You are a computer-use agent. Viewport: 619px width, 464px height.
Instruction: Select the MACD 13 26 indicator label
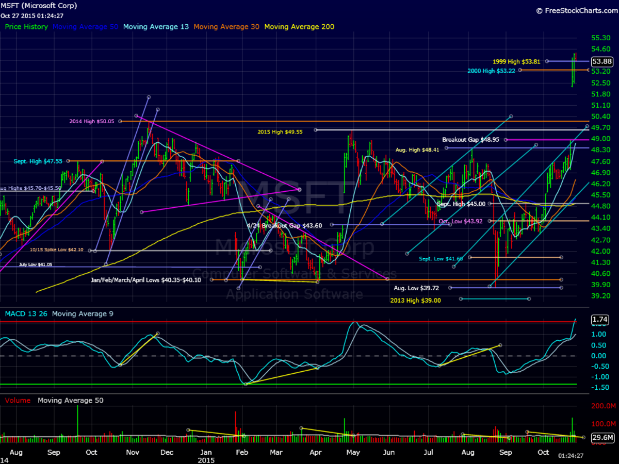pyautogui.click(x=26, y=313)
